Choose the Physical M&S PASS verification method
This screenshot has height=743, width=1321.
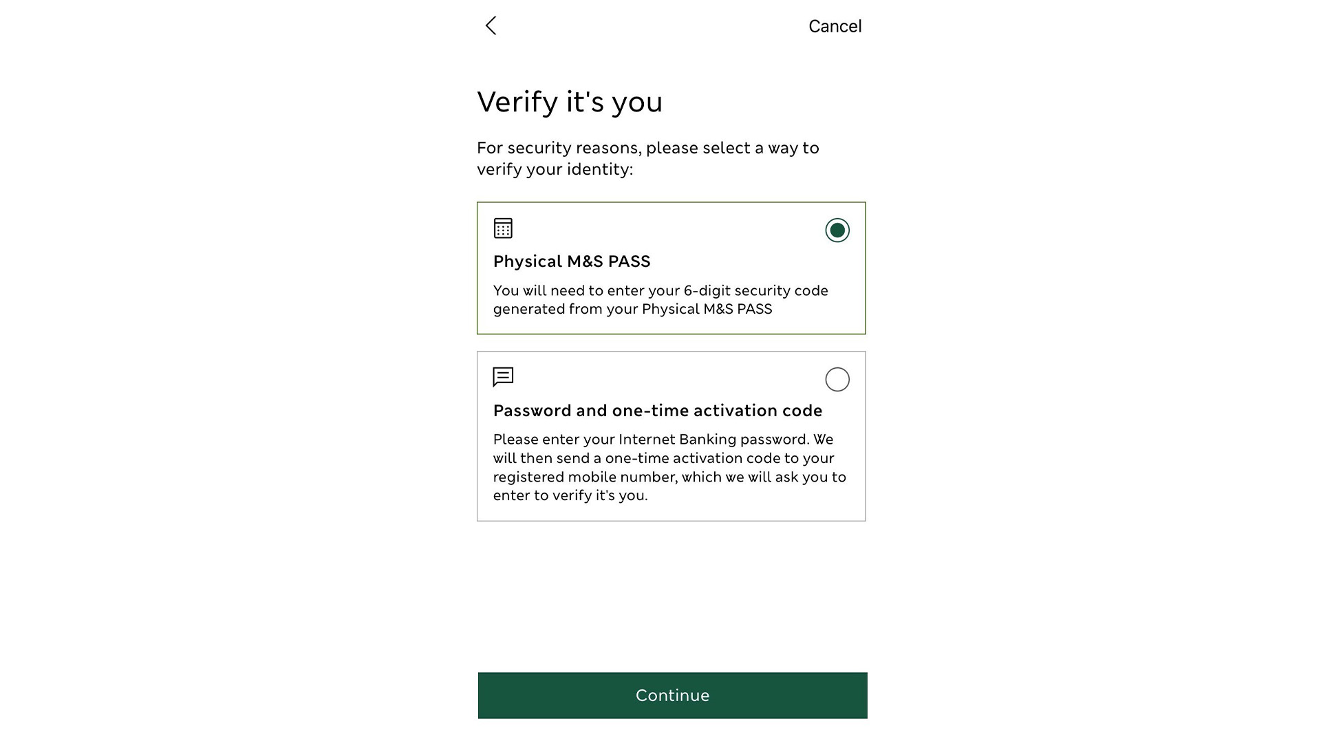(x=671, y=268)
